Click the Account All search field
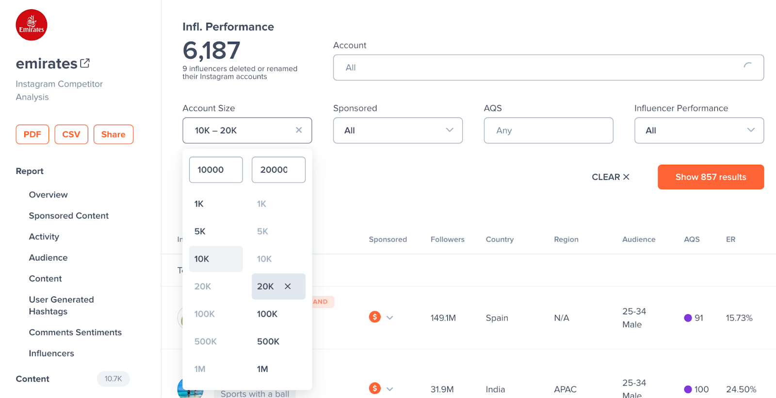The image size is (776, 398). tap(549, 67)
